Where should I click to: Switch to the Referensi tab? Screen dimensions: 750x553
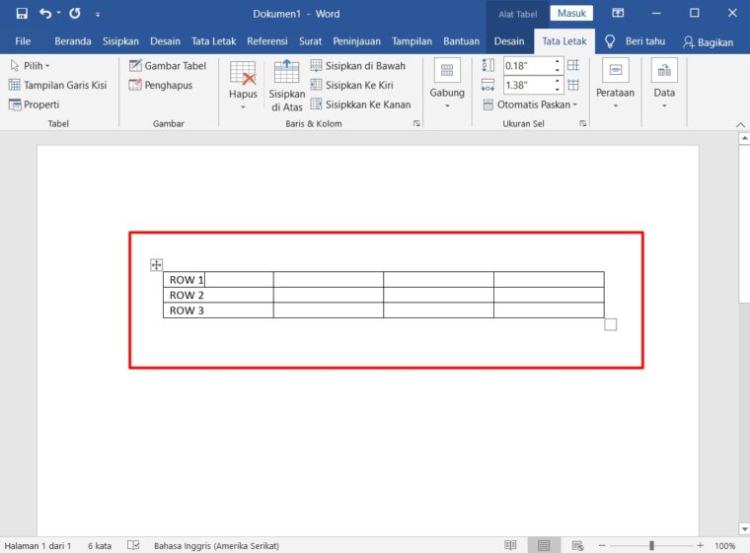pos(266,41)
